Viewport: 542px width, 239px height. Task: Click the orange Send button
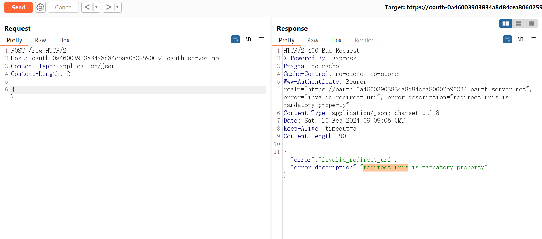pyautogui.click(x=18, y=7)
